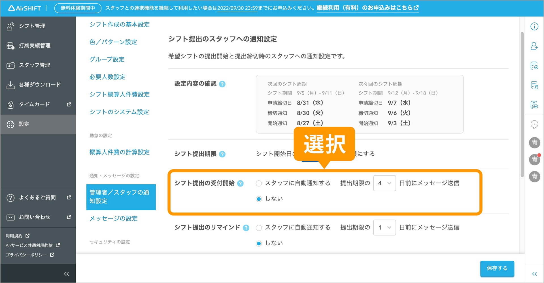Select the add-staff person icon on right rail
This screenshot has width=544, height=283.
pos(534,46)
